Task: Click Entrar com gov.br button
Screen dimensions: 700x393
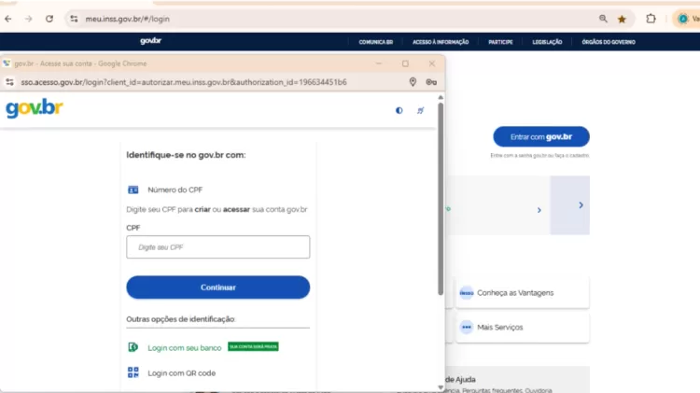Action: coord(541,136)
